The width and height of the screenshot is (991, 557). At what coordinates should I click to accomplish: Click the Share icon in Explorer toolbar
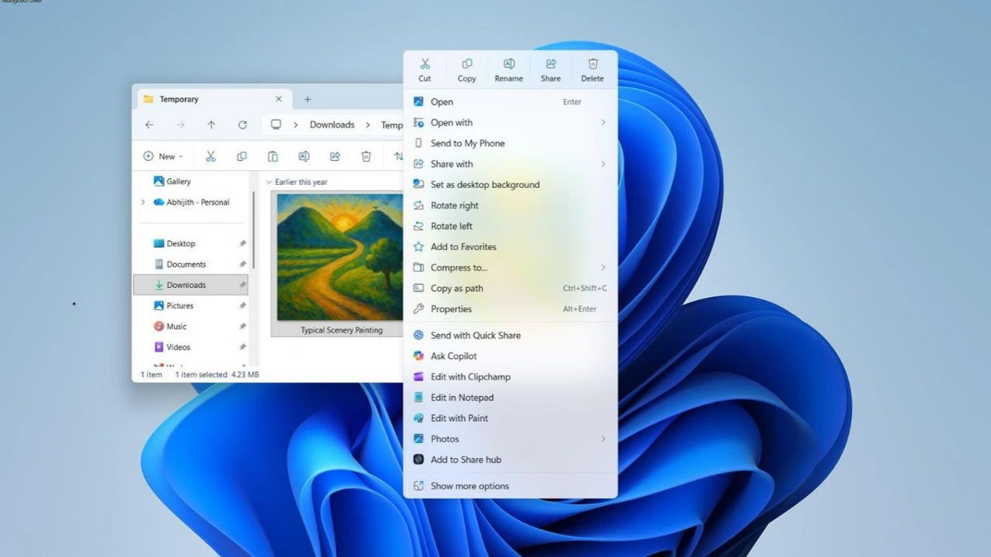[x=334, y=156]
